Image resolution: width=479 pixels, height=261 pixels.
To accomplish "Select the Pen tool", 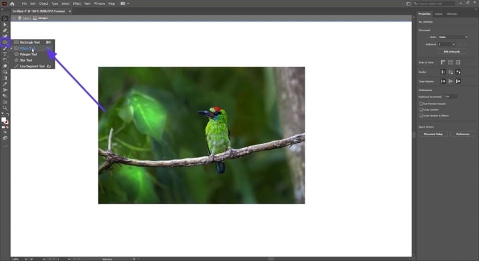I will (5, 30).
